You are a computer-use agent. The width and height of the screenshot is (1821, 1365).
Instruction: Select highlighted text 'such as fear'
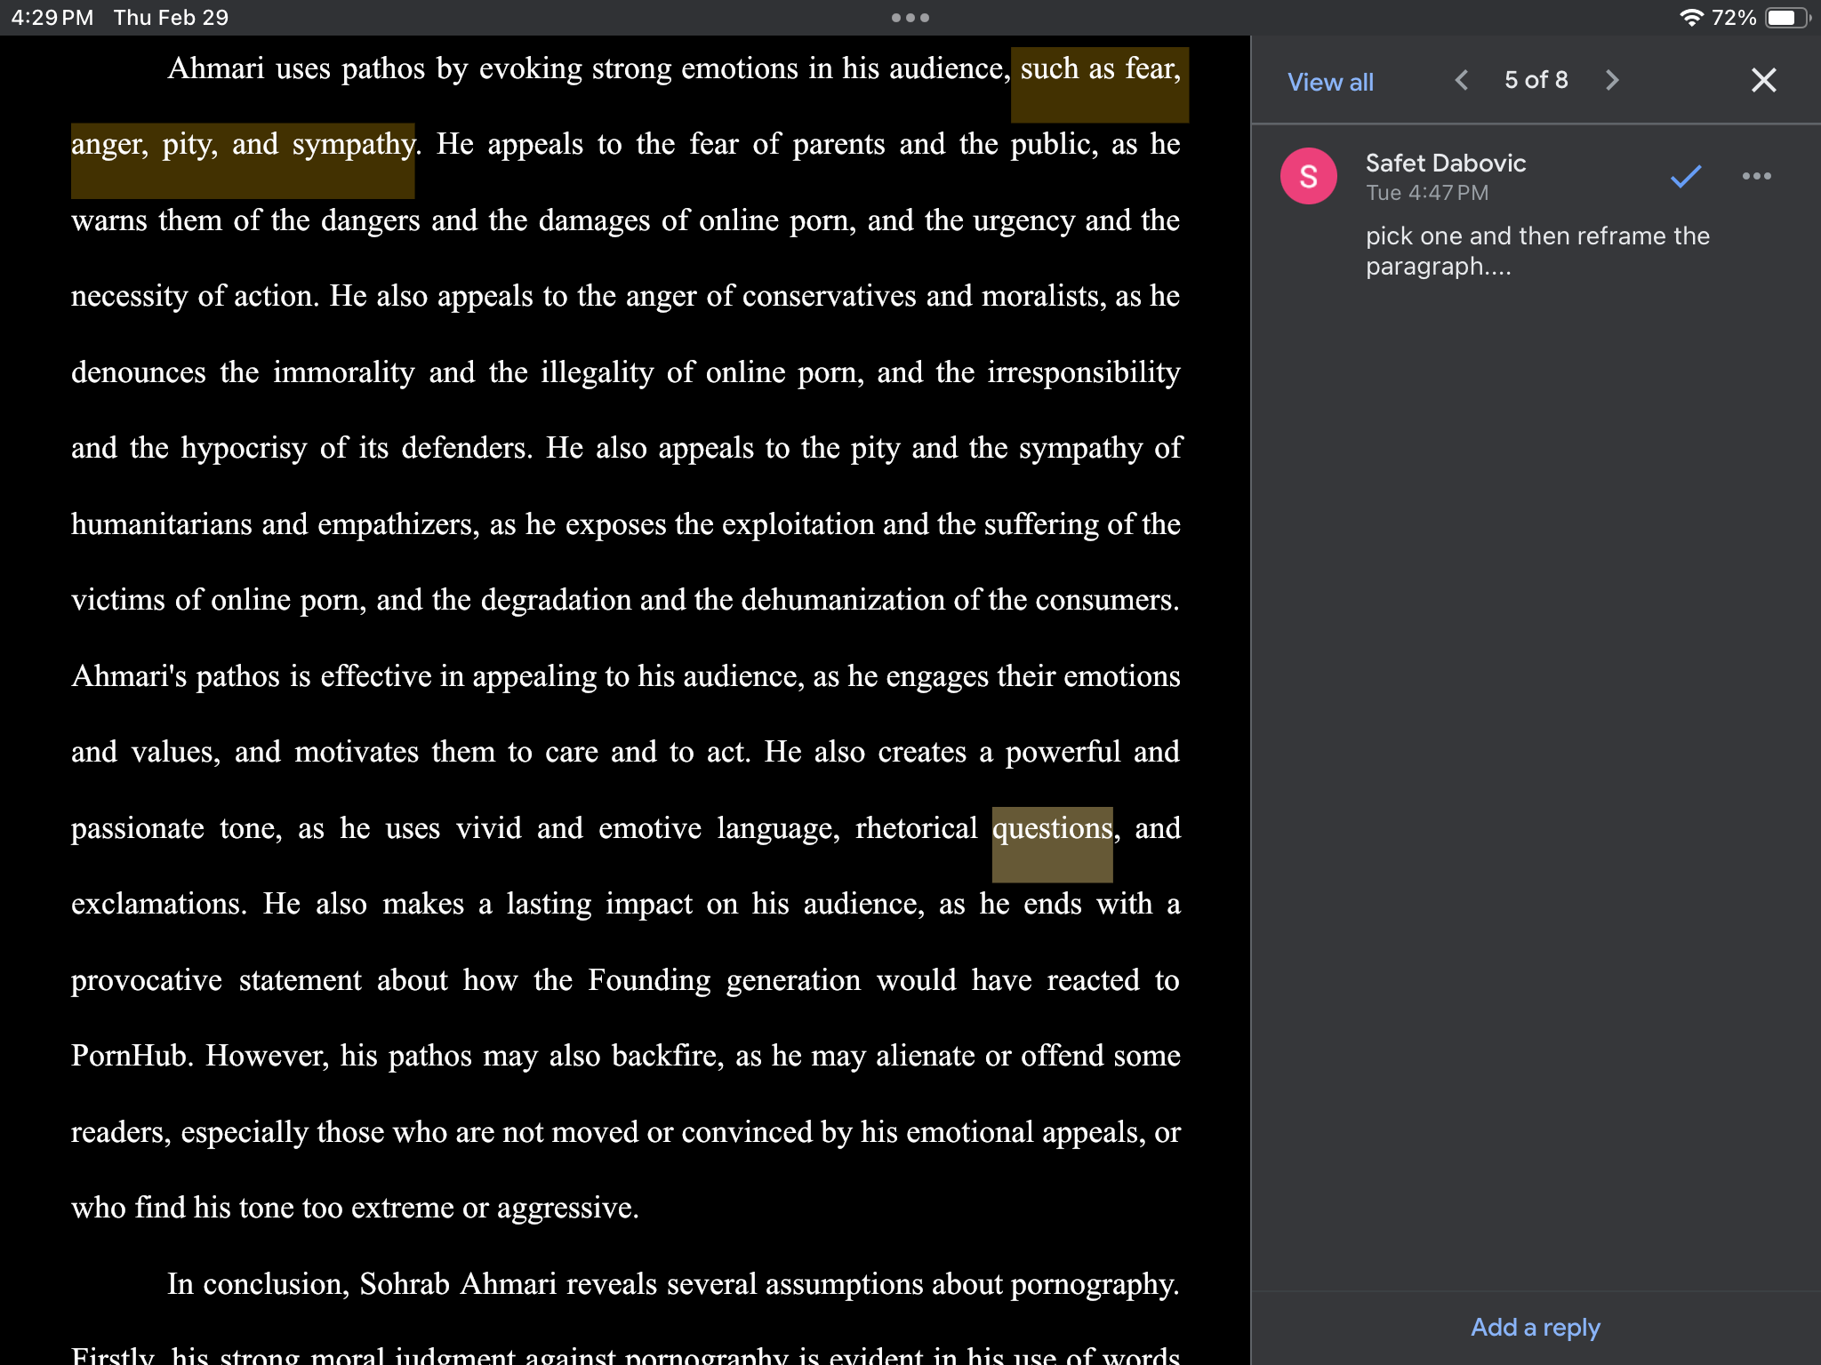1099,68
